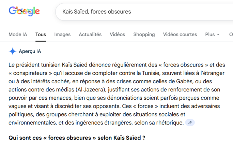Switch to the Mode IA tab
The image size is (233, 143).
(18, 34)
